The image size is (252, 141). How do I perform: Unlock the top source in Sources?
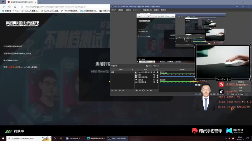(157, 72)
